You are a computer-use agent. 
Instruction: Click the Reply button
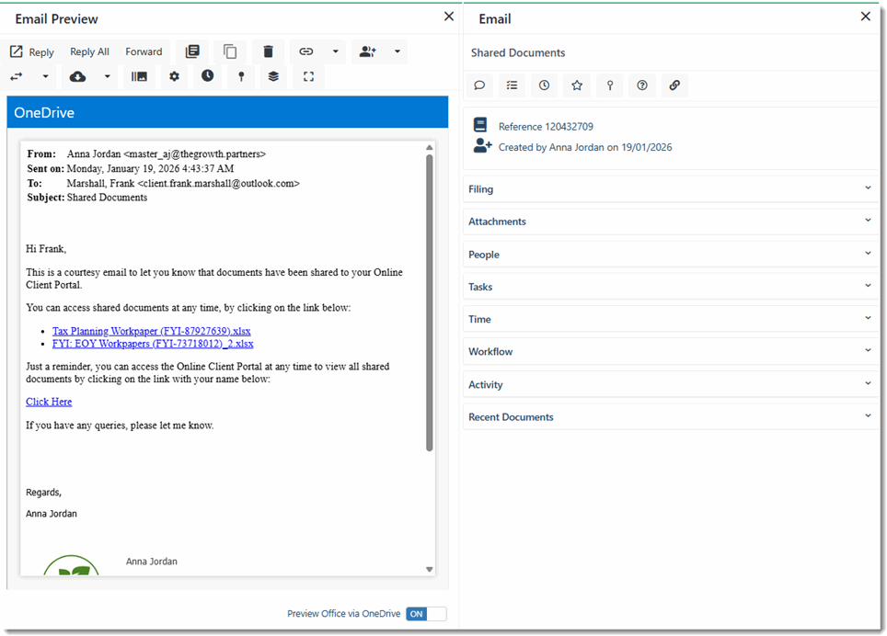[x=31, y=52]
